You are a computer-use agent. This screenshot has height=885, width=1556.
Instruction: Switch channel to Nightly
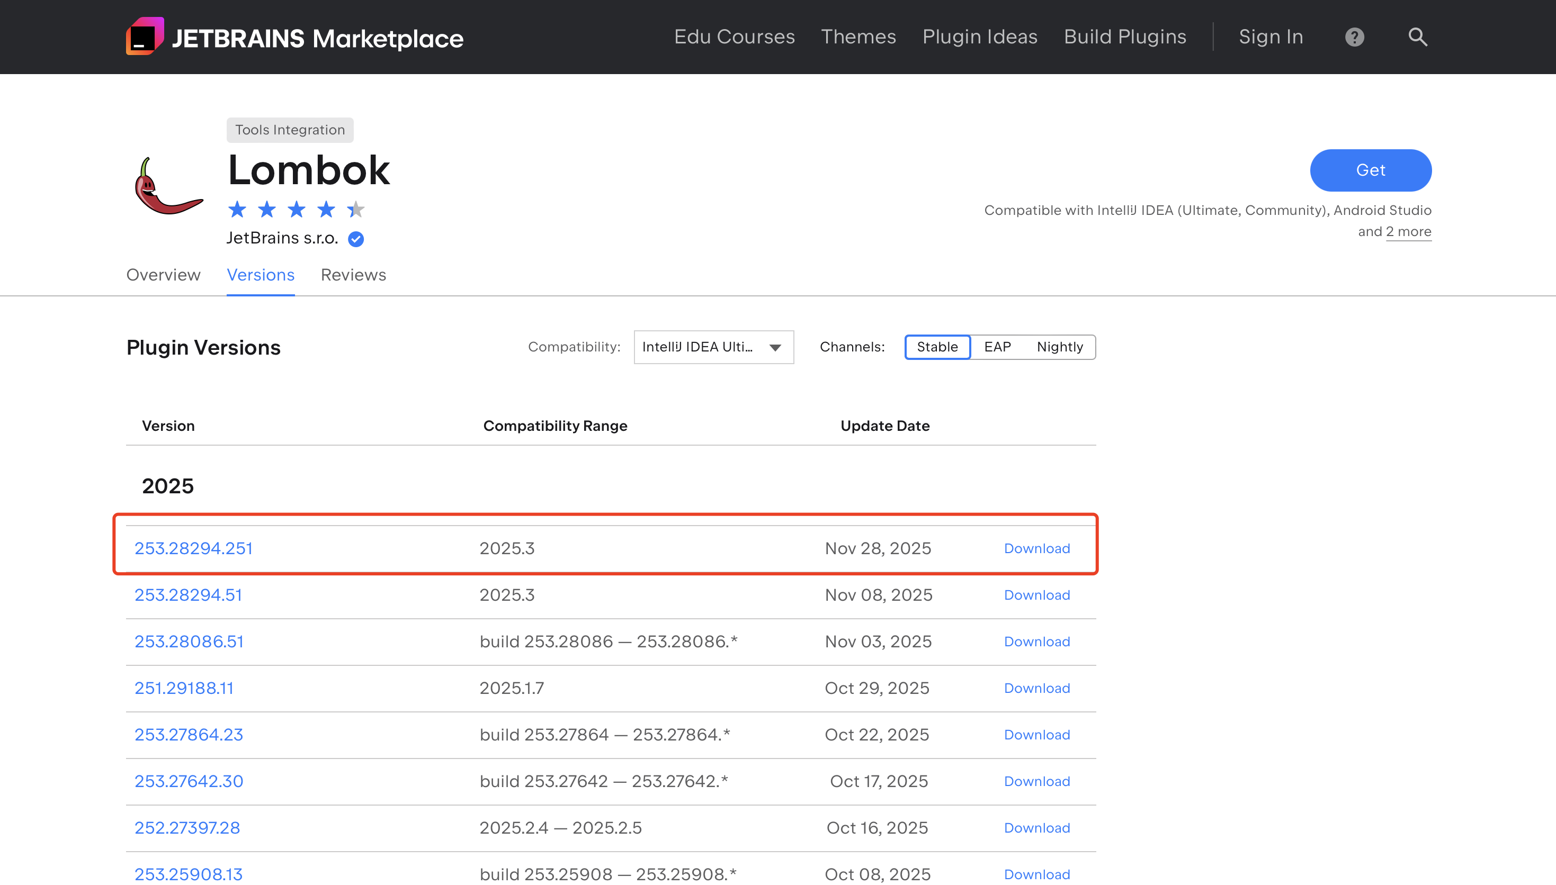1059,347
